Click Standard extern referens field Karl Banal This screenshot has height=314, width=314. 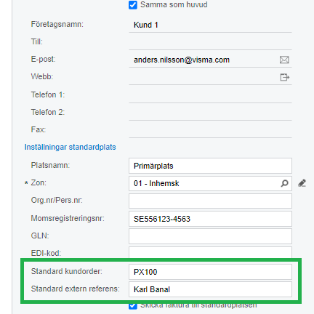click(210, 289)
